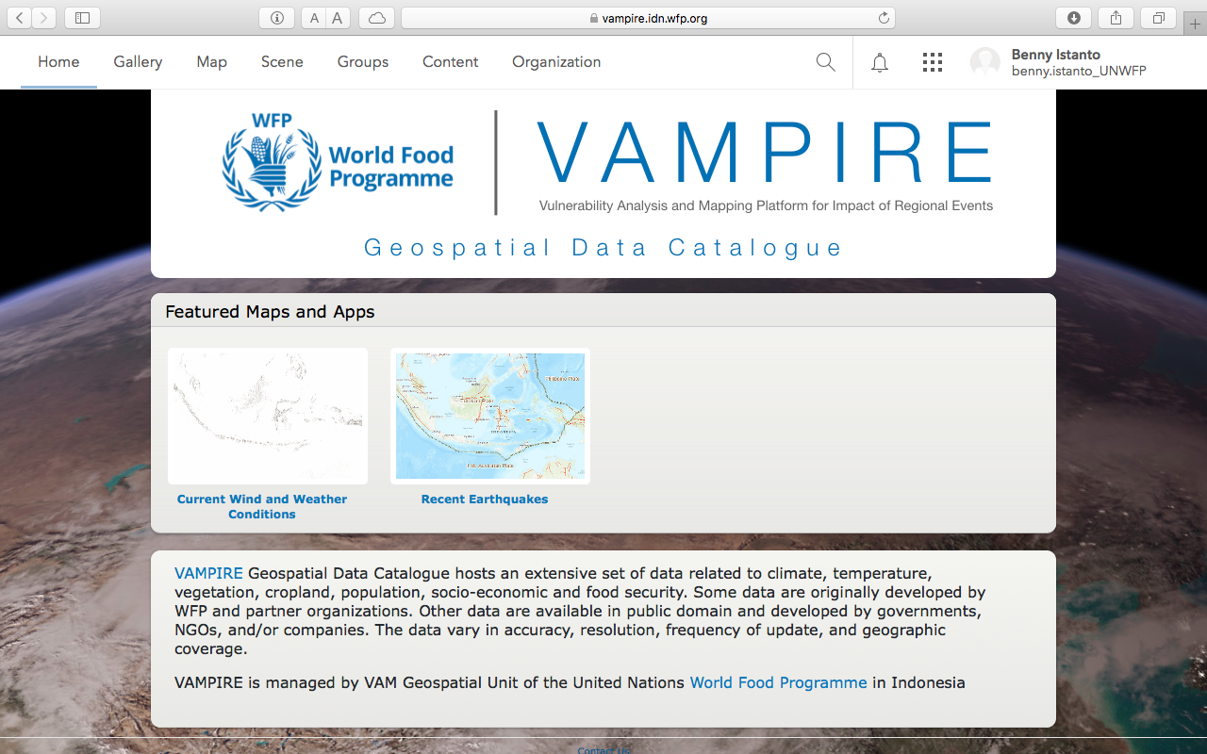Open the Gallery tab
The image size is (1207, 754).
(138, 62)
